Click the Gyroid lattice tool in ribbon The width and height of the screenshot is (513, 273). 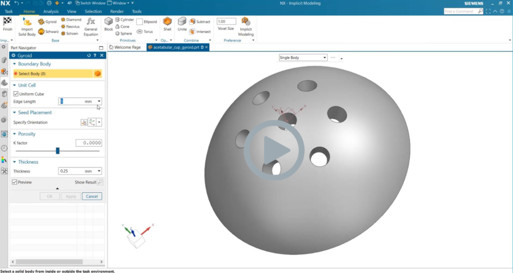point(48,22)
